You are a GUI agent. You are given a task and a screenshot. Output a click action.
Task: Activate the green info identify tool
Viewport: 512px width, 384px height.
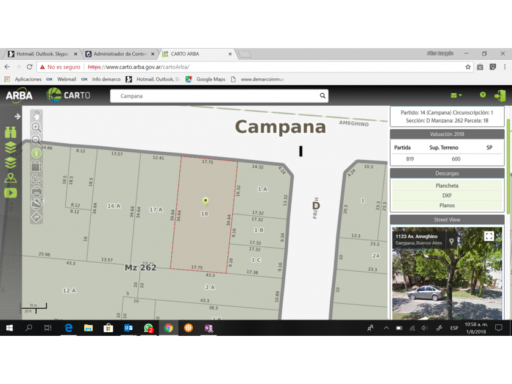[x=37, y=153]
